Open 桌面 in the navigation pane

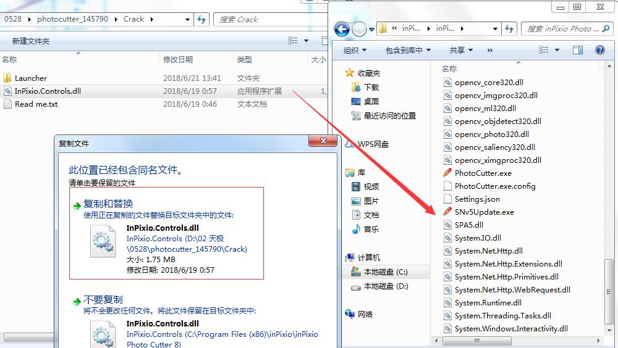pyautogui.click(x=371, y=101)
